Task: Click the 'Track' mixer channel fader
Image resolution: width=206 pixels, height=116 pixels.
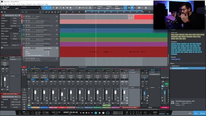Action: coord(62,94)
